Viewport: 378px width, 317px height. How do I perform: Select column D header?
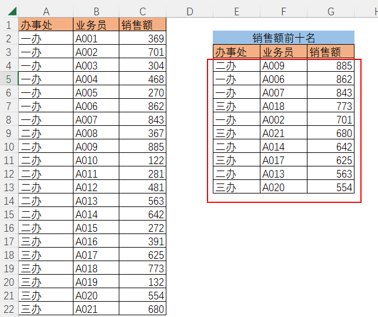(189, 11)
